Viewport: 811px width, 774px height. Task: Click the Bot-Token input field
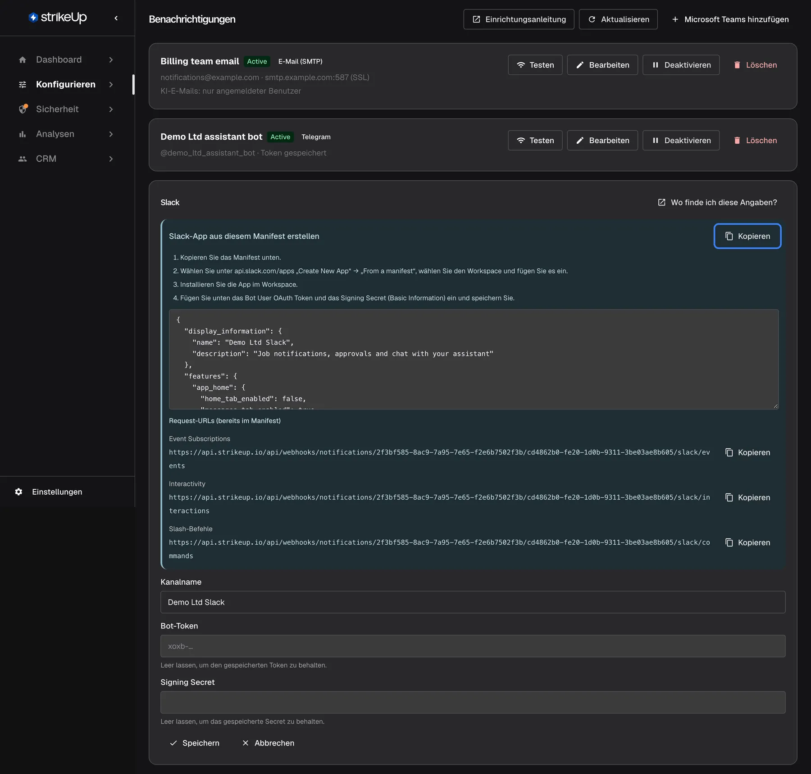[473, 646]
